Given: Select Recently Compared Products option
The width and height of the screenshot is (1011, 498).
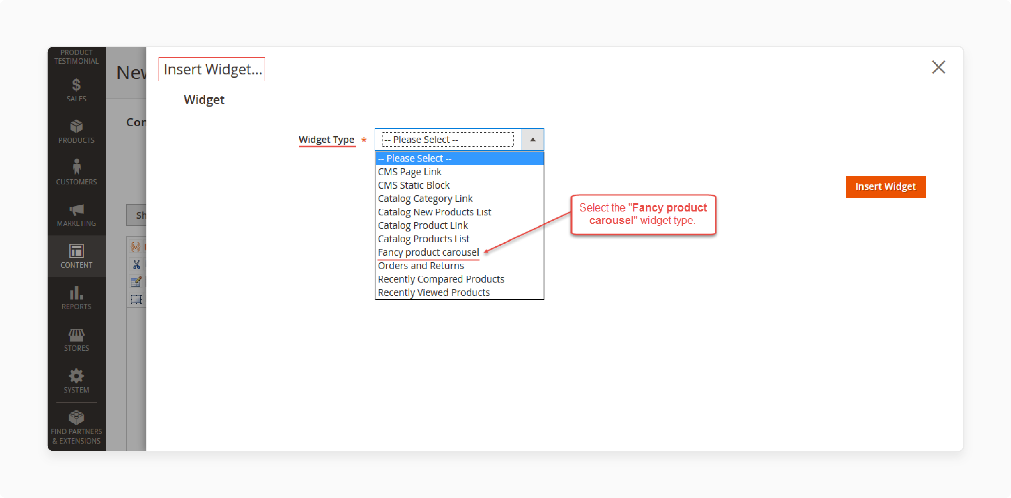Looking at the screenshot, I should pos(459,279).
